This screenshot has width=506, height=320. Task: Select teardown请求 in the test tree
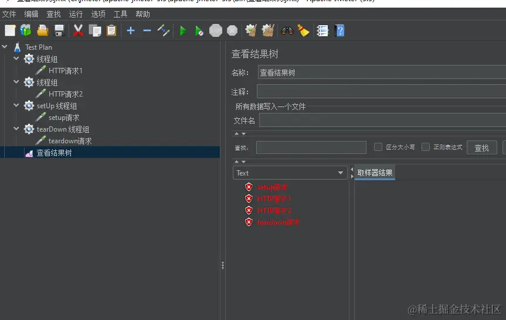click(x=70, y=141)
